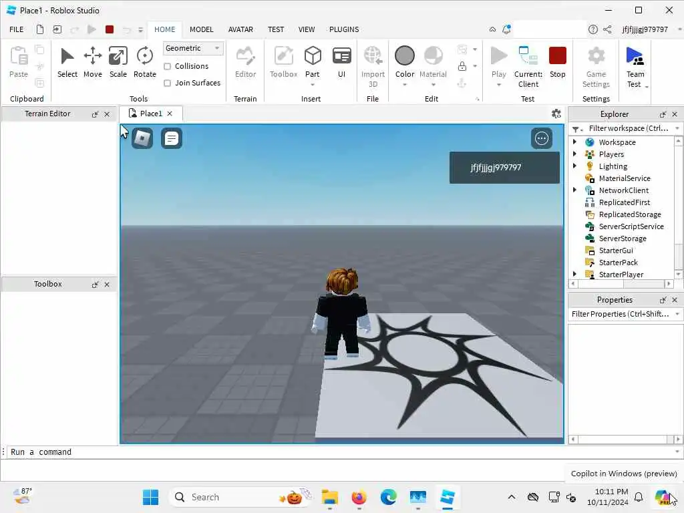Open the UI insert tool

pos(341,62)
